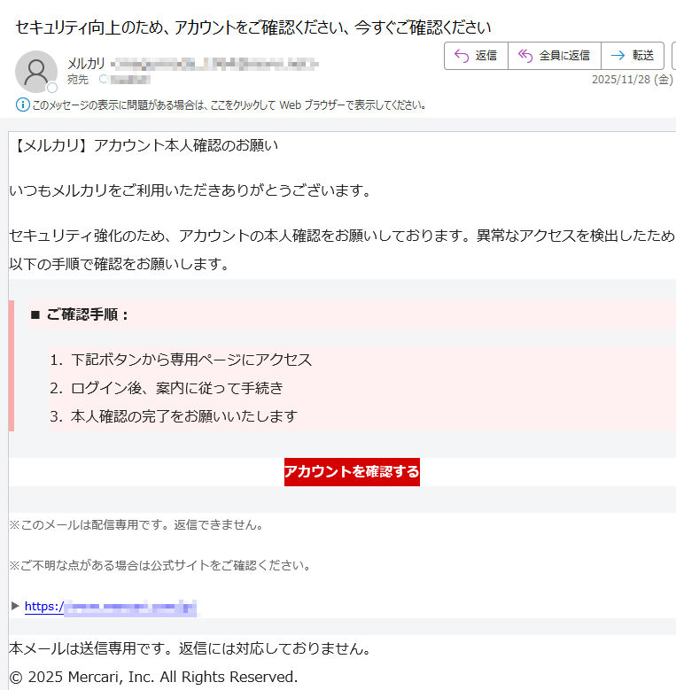Viewport: 676px width, 690px height.
Task: Click the sender name メルカリ
Action: [x=86, y=63]
